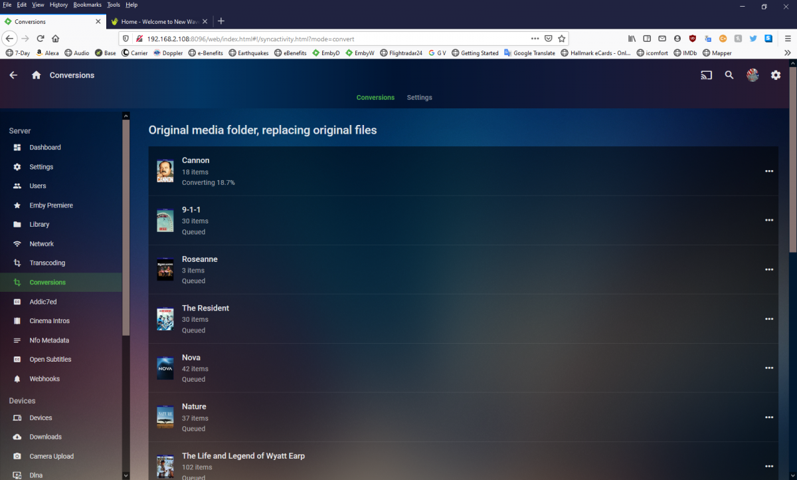Image resolution: width=797 pixels, height=480 pixels.
Task: Open Emby search magnifier icon
Action: 729,75
